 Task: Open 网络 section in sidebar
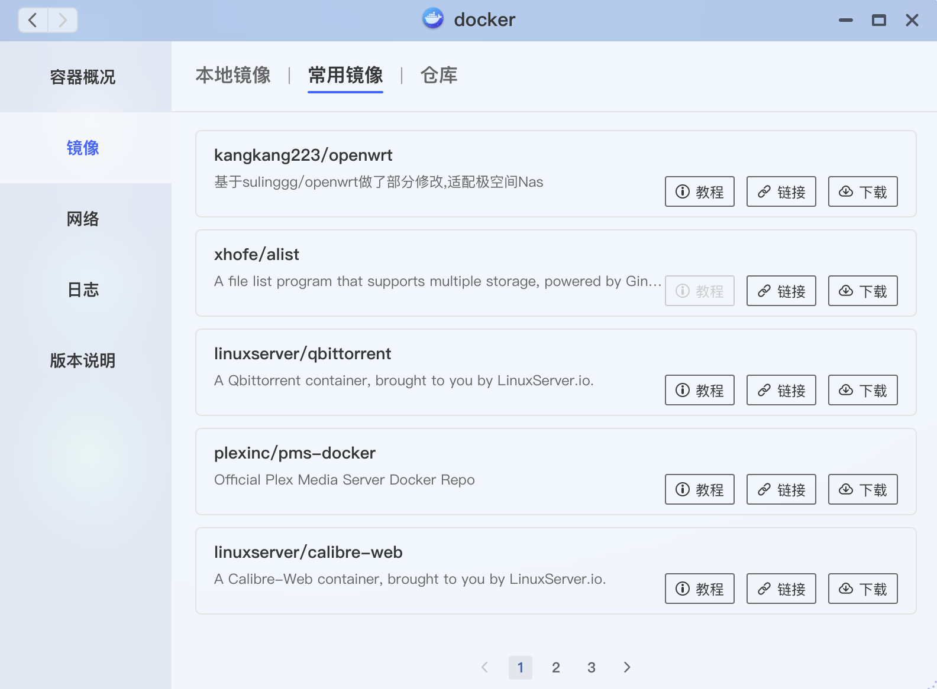tap(83, 219)
